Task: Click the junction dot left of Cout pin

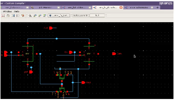Action: tap(73, 83)
